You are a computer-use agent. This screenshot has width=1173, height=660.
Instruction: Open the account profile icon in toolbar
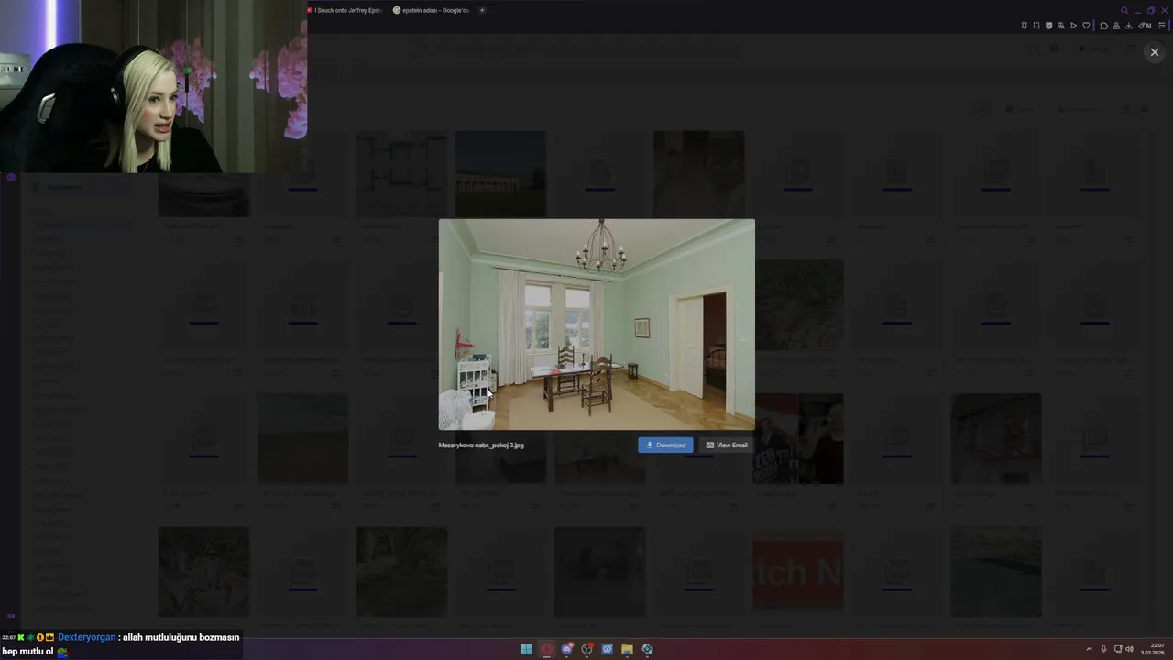[x=1116, y=26]
